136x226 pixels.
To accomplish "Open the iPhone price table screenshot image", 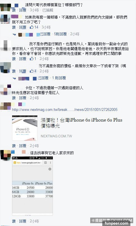I will [x=32, y=186].
